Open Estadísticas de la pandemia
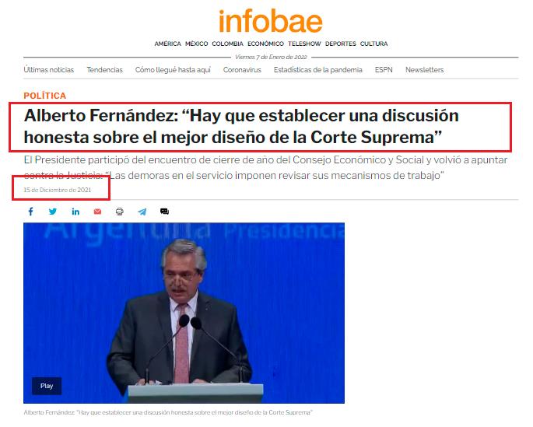The height and width of the screenshot is (427, 533). click(317, 70)
